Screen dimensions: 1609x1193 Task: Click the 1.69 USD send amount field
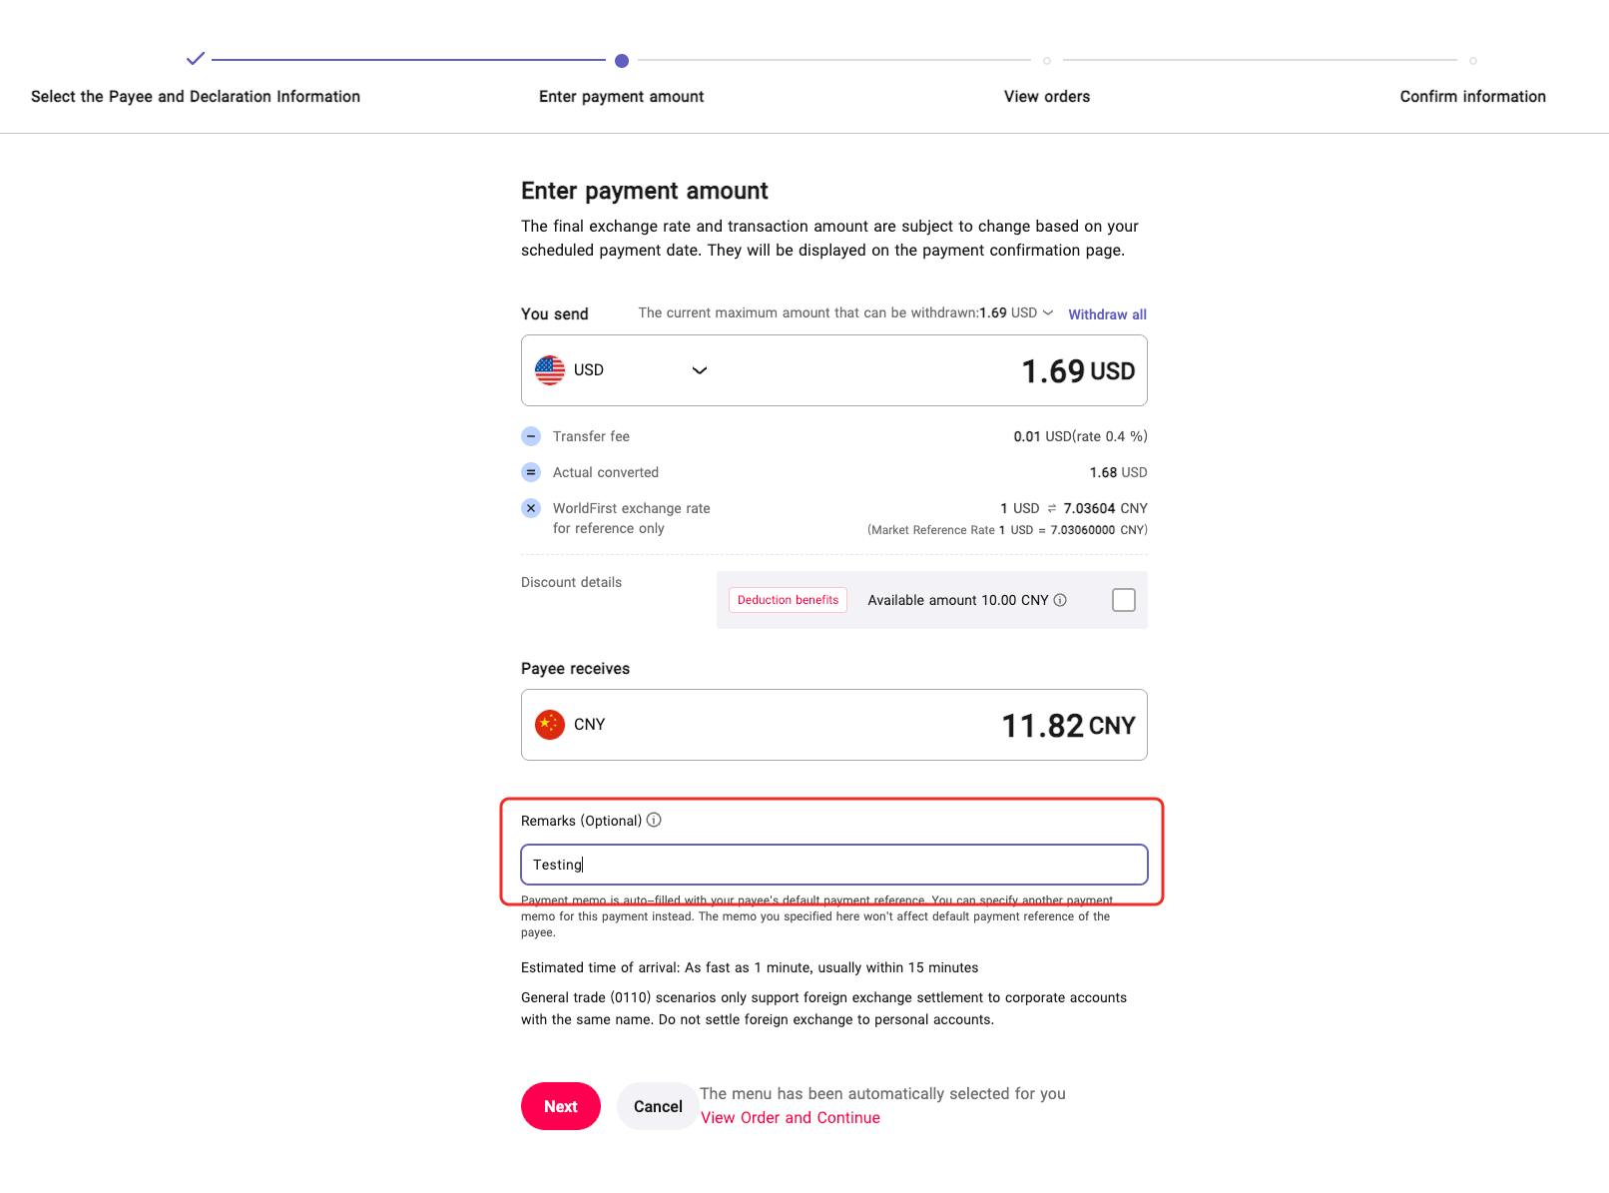(1077, 371)
